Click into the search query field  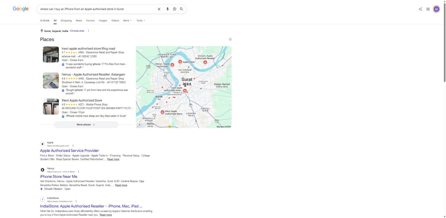click(97, 9)
